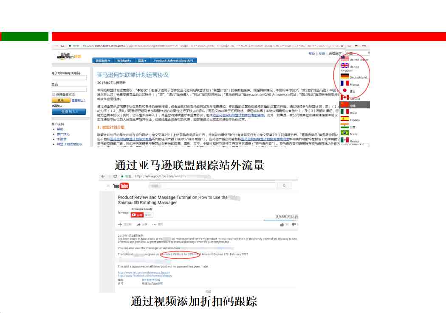Click the Amazon agreement page heading
The image size is (446, 313).
133,75
